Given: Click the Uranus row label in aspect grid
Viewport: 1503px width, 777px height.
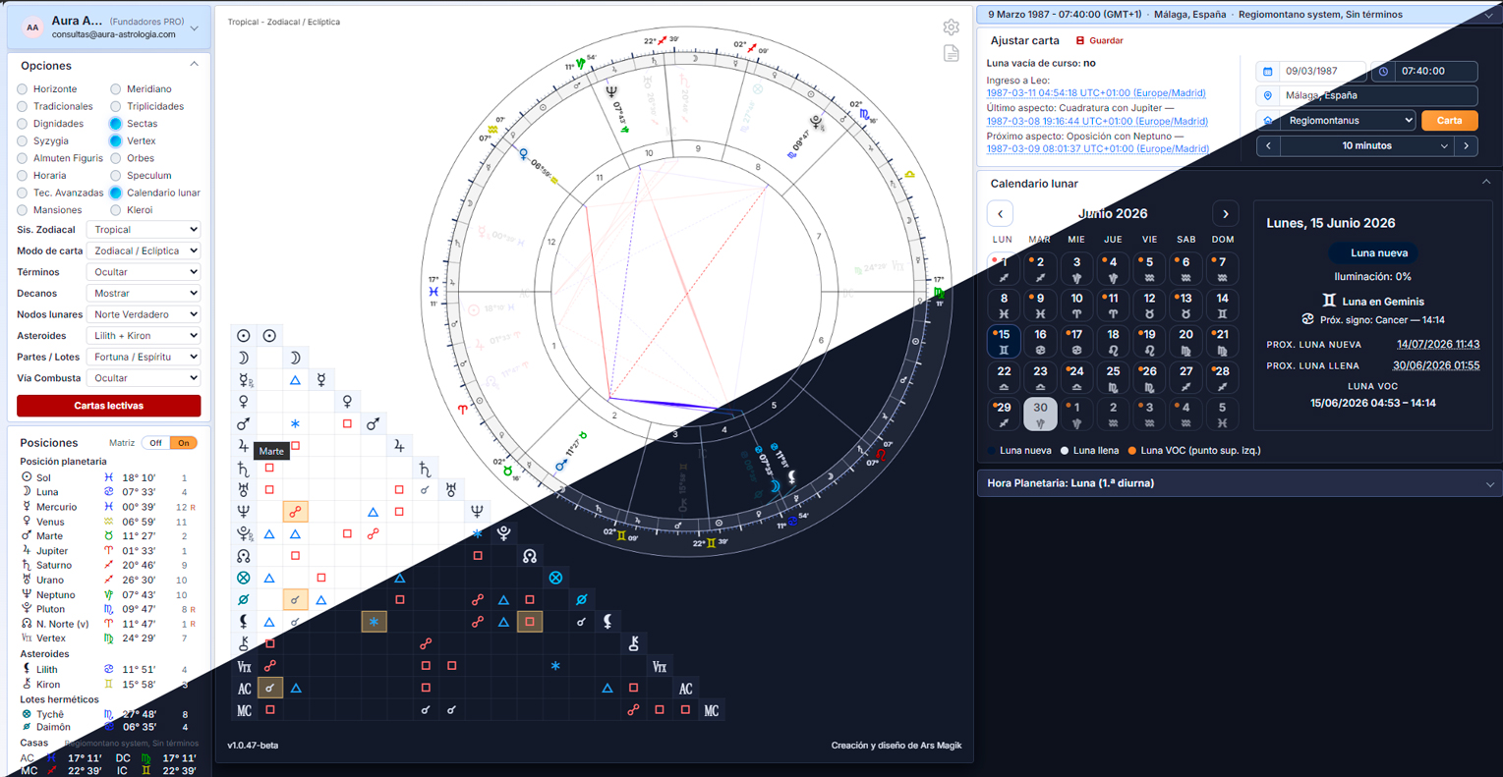Looking at the screenshot, I should tap(243, 490).
